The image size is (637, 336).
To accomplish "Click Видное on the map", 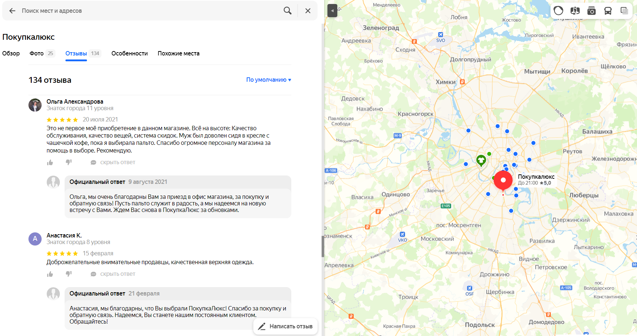I will (x=529, y=259).
